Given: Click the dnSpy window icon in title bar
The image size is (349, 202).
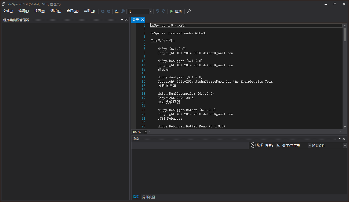Looking at the screenshot, I should (4, 4).
